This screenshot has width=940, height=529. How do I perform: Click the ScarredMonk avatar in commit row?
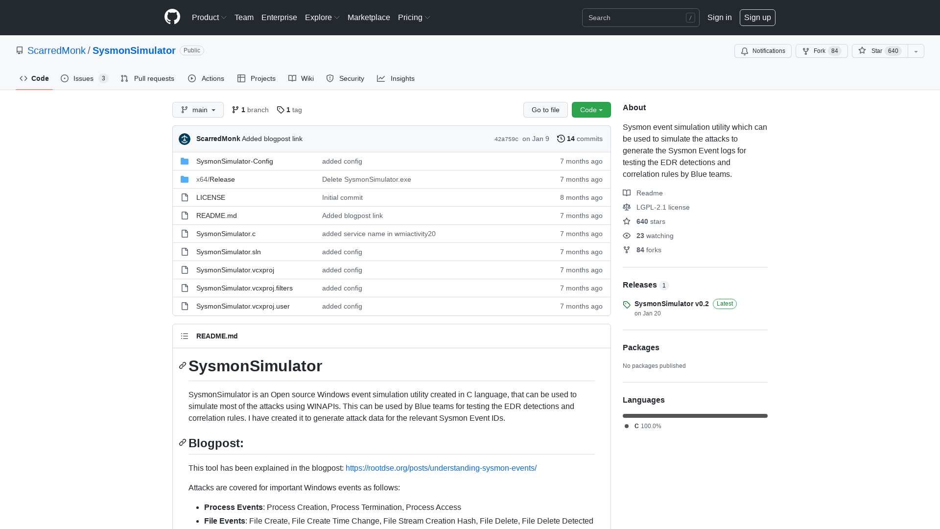[185, 139]
